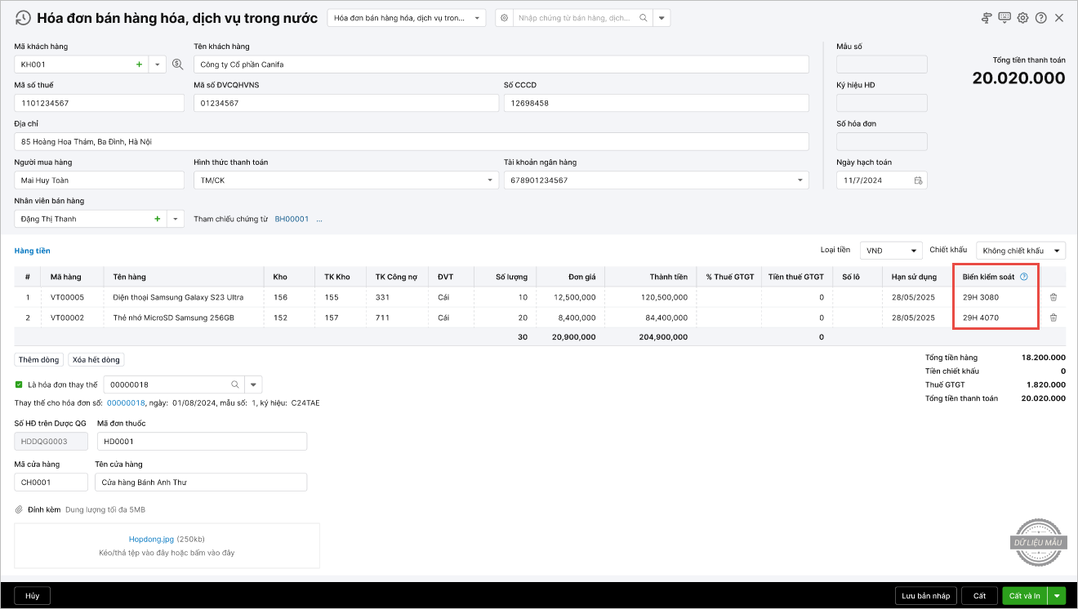Expand the Tài khoản ngân hàng dropdown
Viewport: 1078px width, 609px height.
coord(800,180)
